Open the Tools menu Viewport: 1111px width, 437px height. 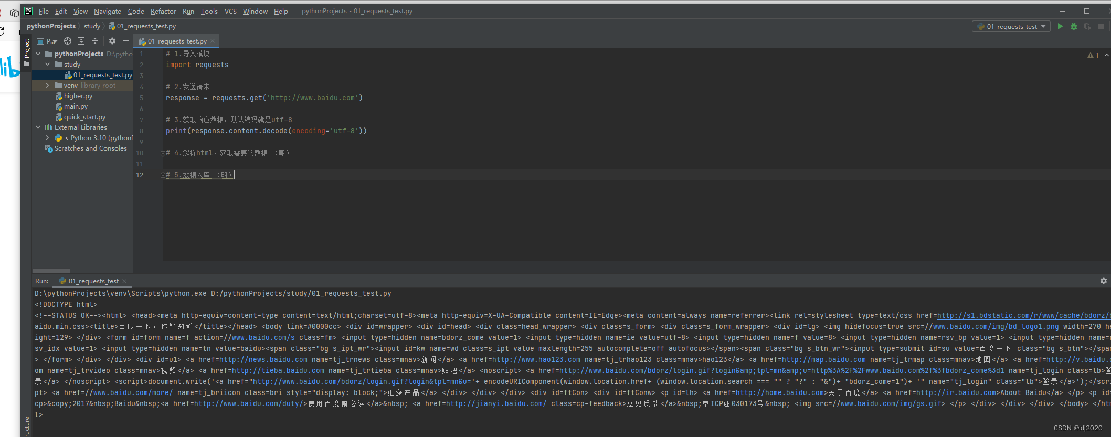coord(209,11)
